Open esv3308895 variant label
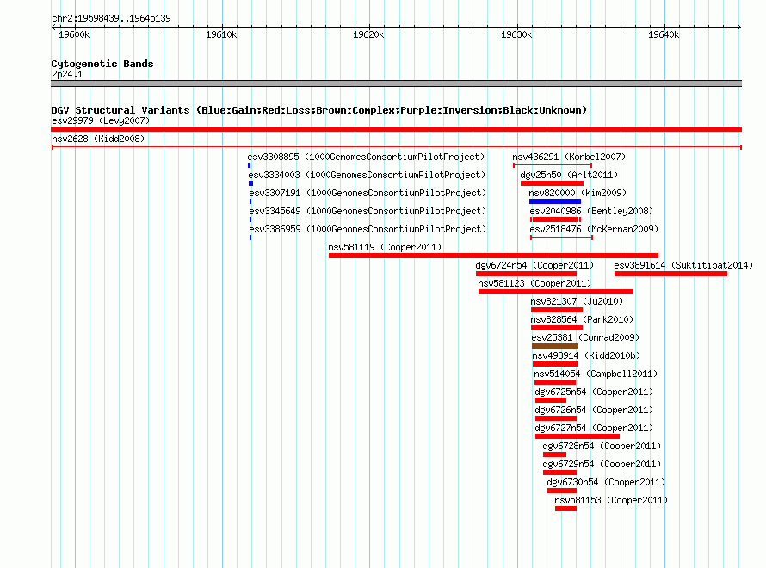The width and height of the screenshot is (766, 568). coord(366,157)
